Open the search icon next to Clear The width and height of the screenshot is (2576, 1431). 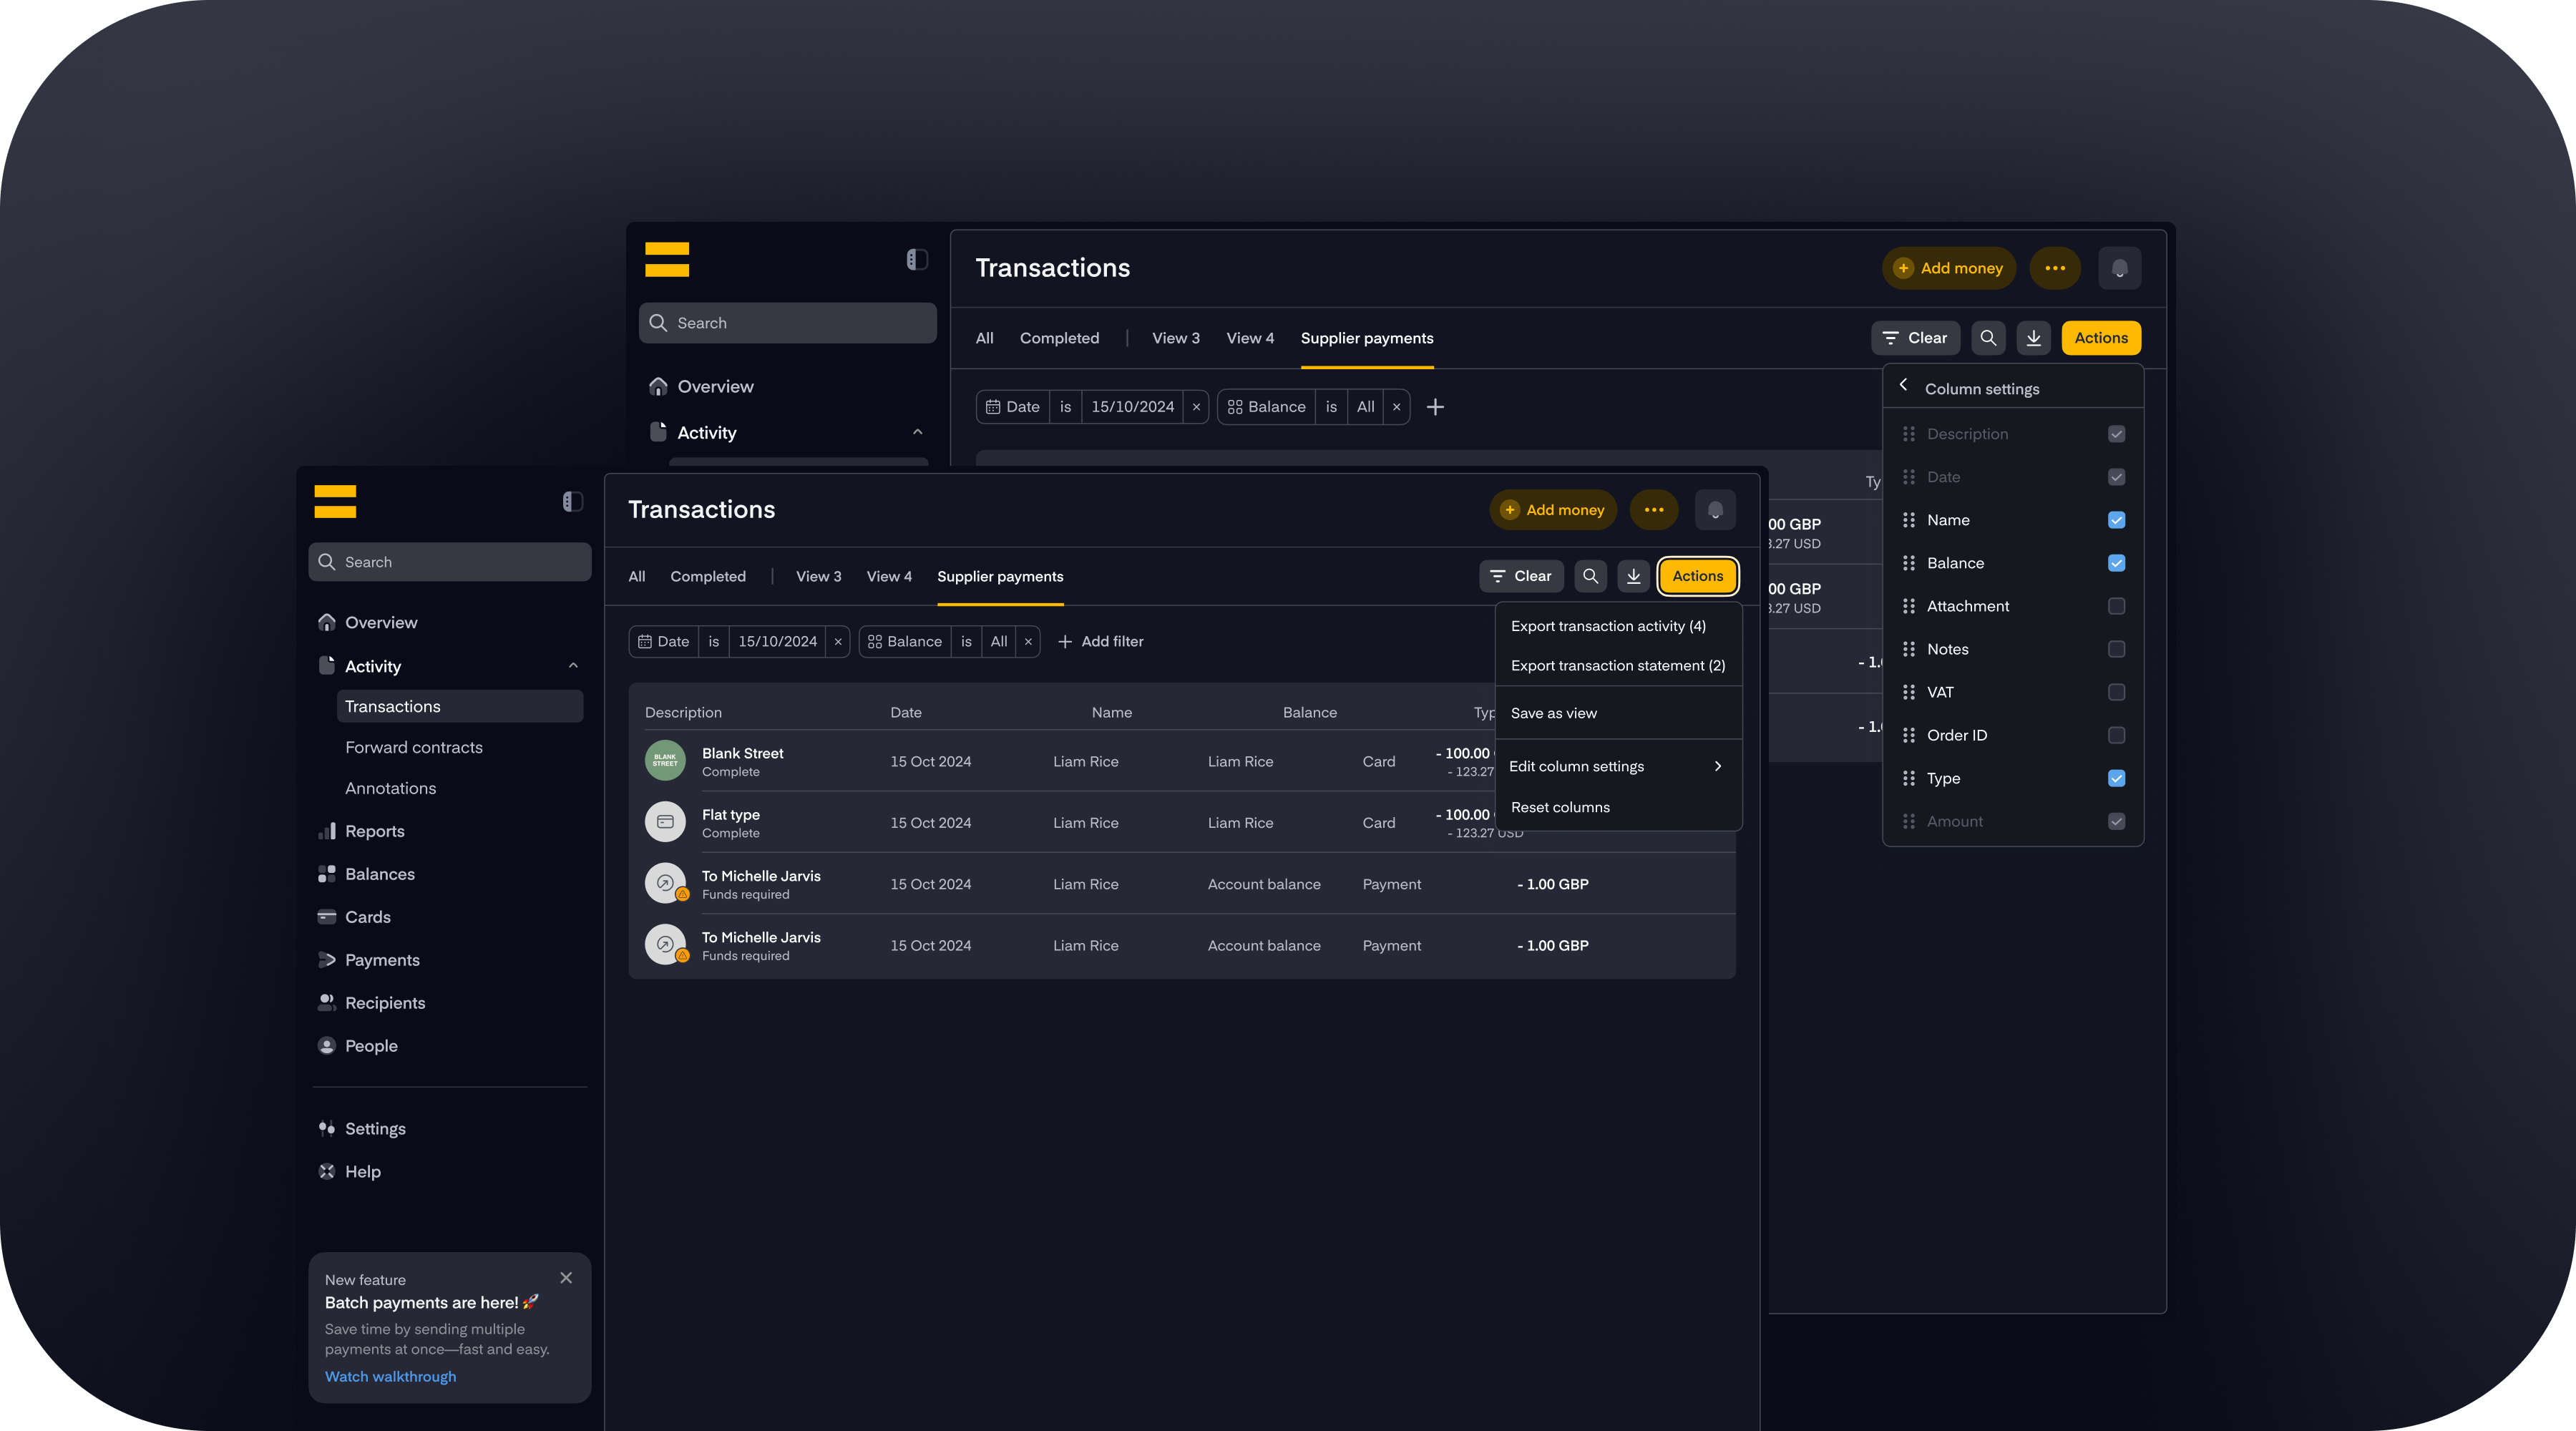coord(1590,576)
